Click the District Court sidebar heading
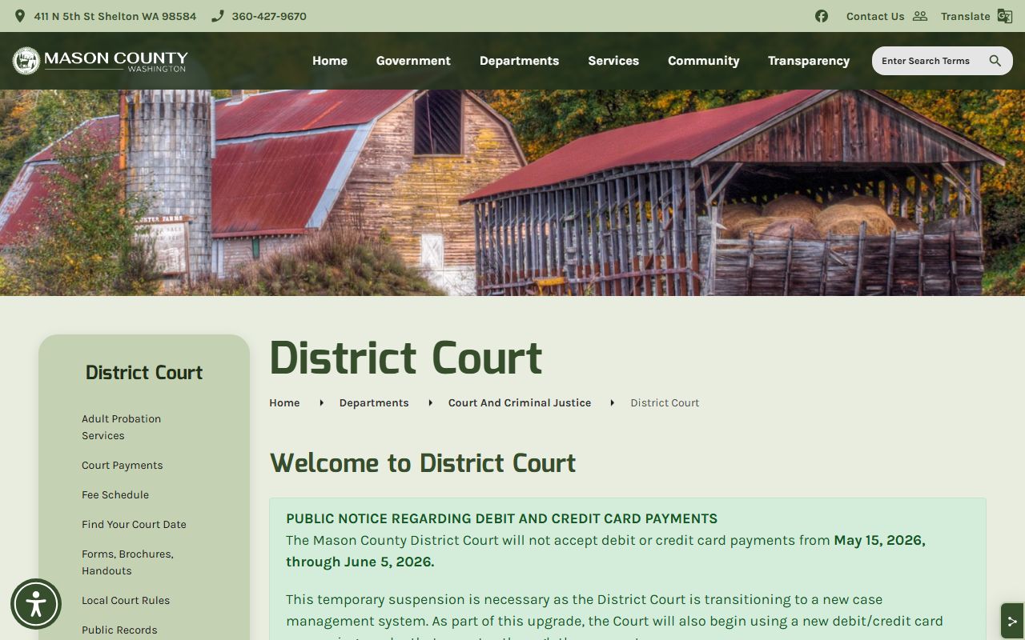The width and height of the screenshot is (1025, 640). (144, 372)
